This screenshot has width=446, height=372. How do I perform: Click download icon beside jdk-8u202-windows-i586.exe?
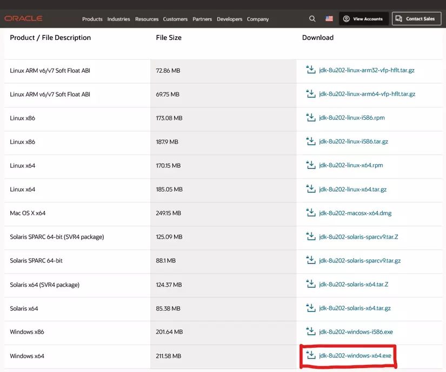(x=310, y=332)
